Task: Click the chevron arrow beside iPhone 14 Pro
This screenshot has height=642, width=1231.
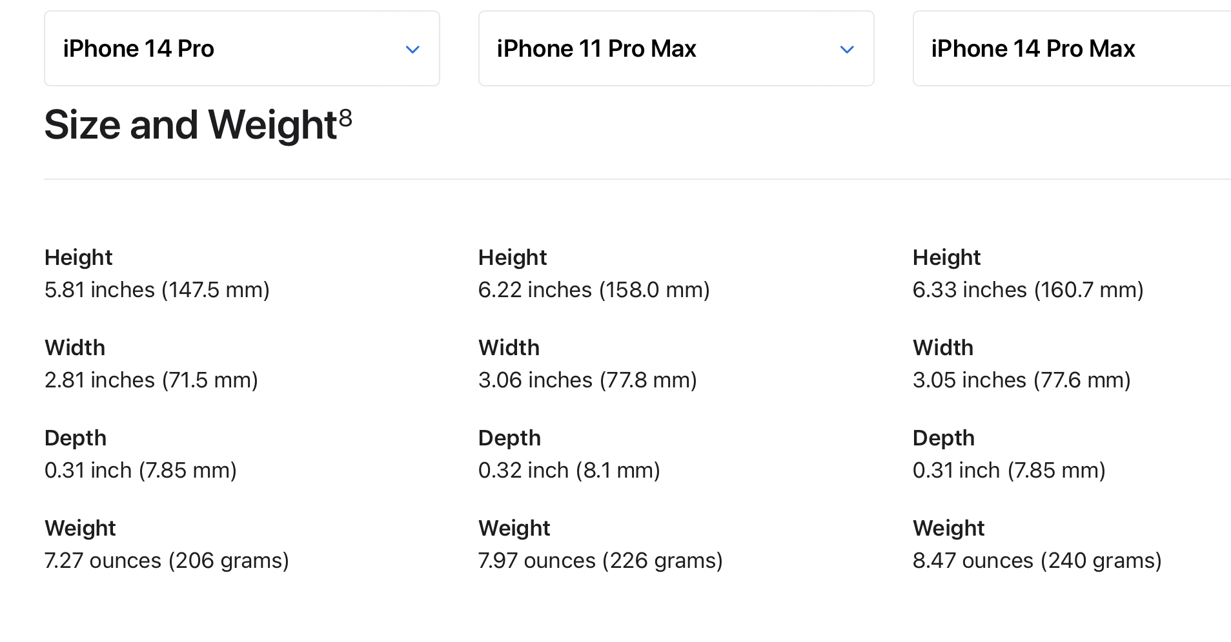Action: (412, 49)
